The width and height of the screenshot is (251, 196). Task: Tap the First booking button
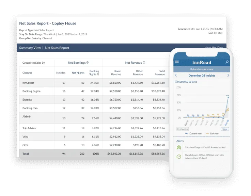click(183, 129)
